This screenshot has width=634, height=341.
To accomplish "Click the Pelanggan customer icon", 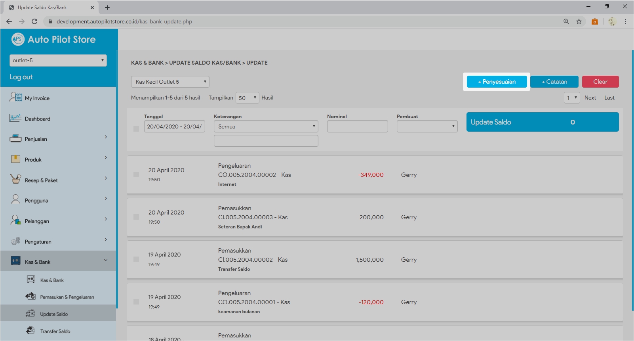I will click(15, 221).
